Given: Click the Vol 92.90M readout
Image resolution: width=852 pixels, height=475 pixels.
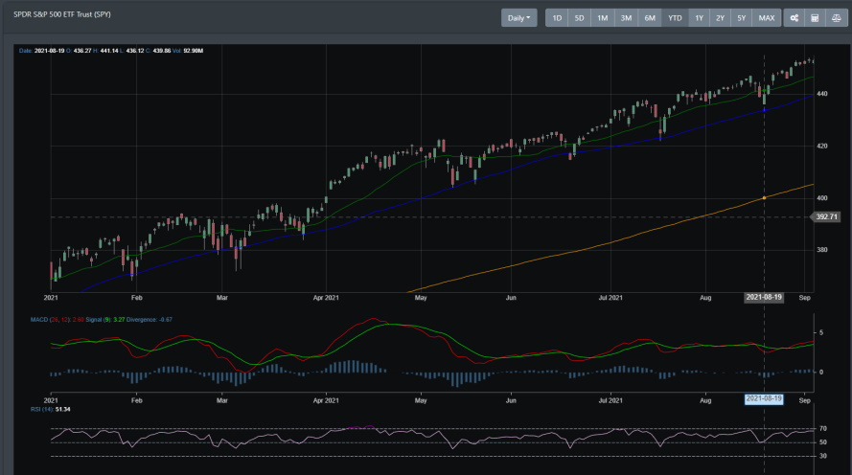Looking at the screenshot, I should [188, 51].
